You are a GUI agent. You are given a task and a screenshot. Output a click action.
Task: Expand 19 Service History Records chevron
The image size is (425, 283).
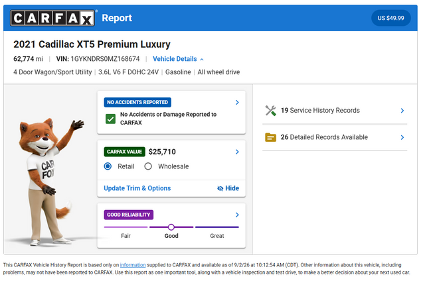(x=402, y=111)
